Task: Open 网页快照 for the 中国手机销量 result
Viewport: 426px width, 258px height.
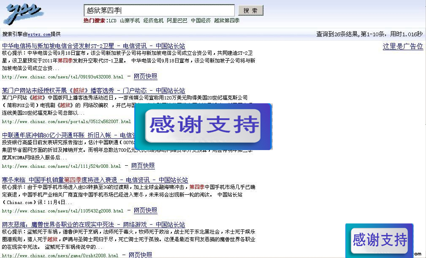Action: pos(145,210)
